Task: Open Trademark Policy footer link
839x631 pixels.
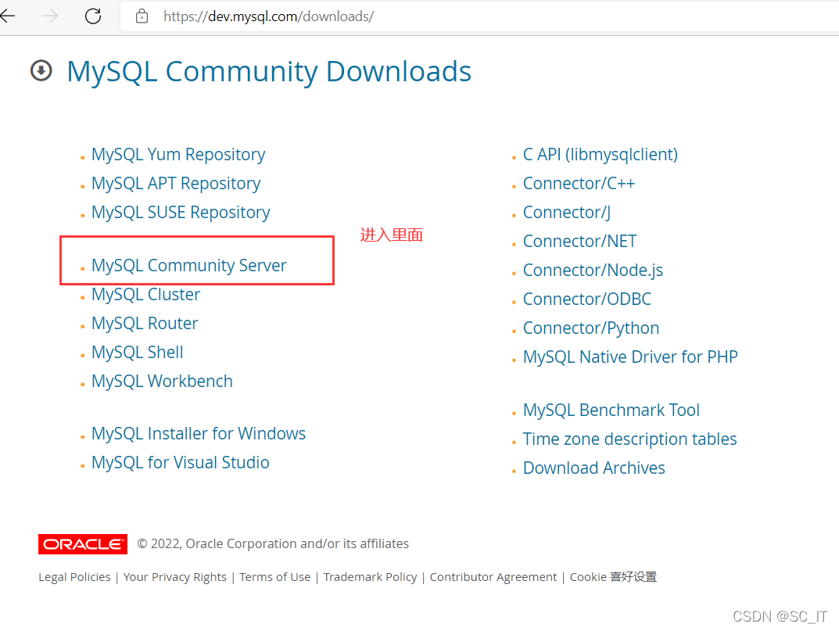Action: coord(371,577)
